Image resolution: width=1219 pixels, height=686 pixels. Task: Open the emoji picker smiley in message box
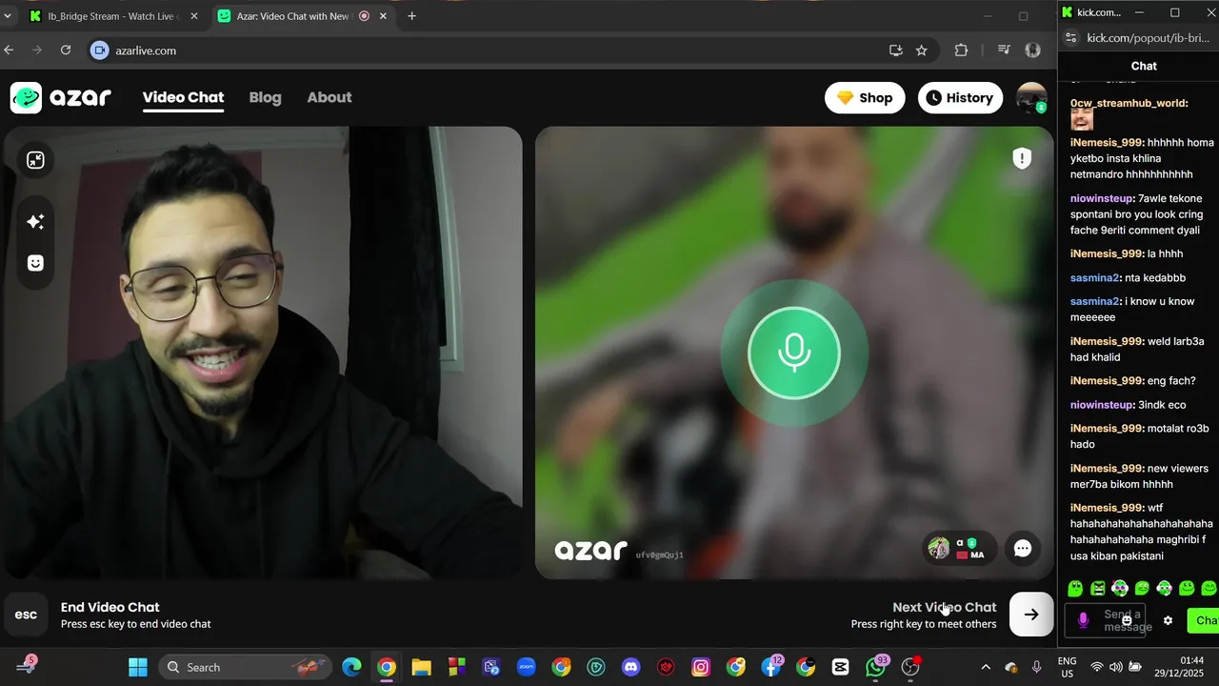[1127, 620]
